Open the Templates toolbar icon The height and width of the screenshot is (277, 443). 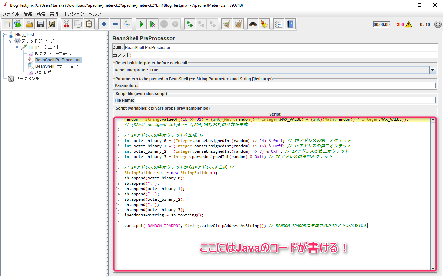pos(18,24)
